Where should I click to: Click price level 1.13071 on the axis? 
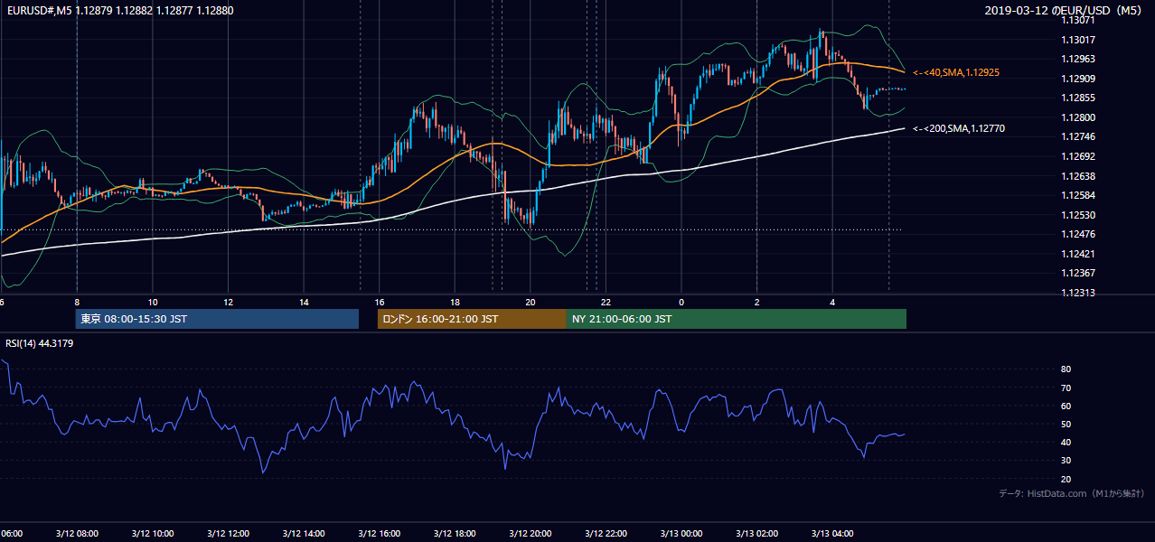click(x=1078, y=20)
